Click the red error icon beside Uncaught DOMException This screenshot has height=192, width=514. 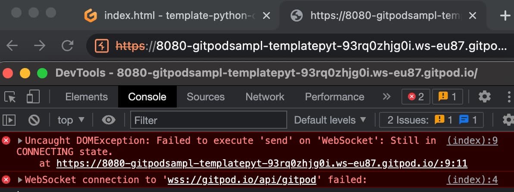(6, 141)
